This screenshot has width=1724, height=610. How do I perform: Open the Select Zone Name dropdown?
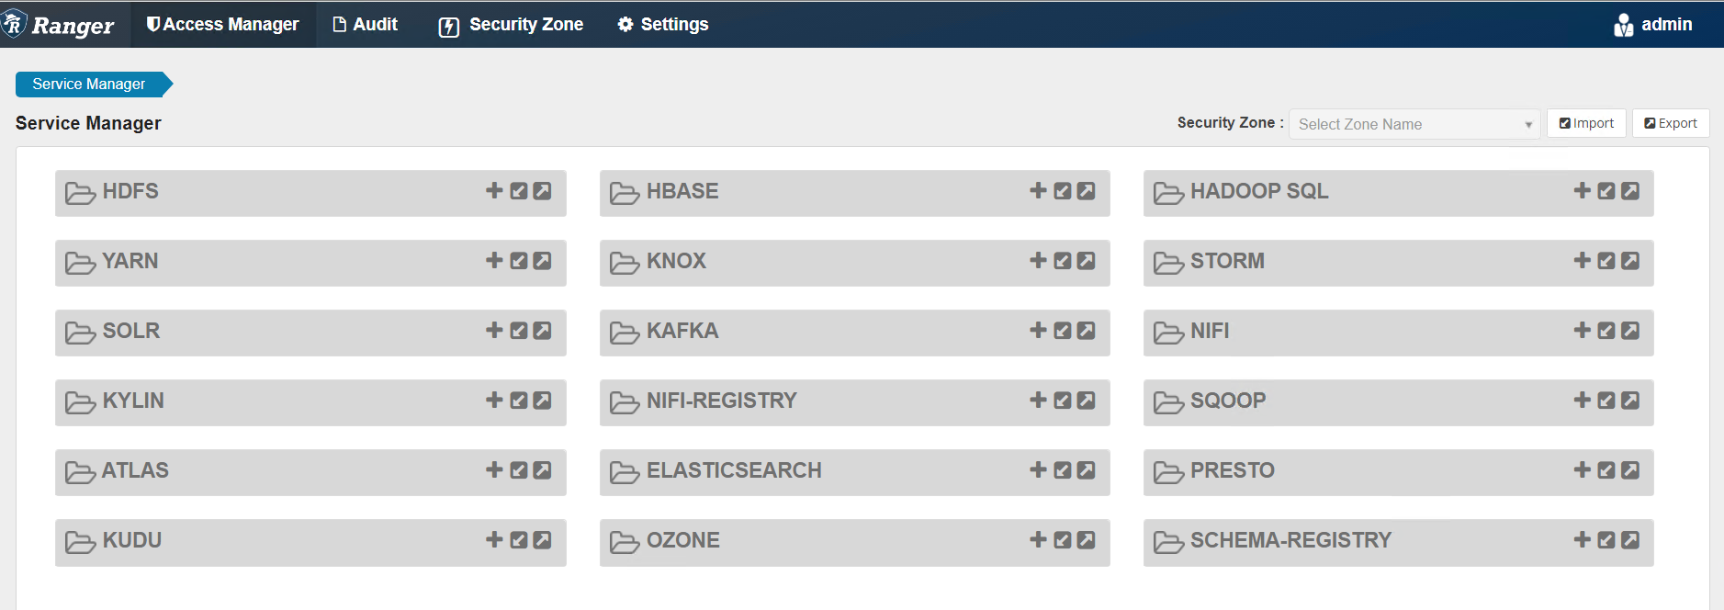1414,124
